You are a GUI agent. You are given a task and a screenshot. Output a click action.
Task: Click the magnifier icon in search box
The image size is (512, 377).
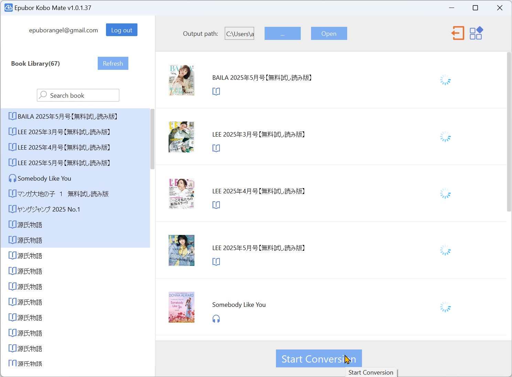pos(43,95)
